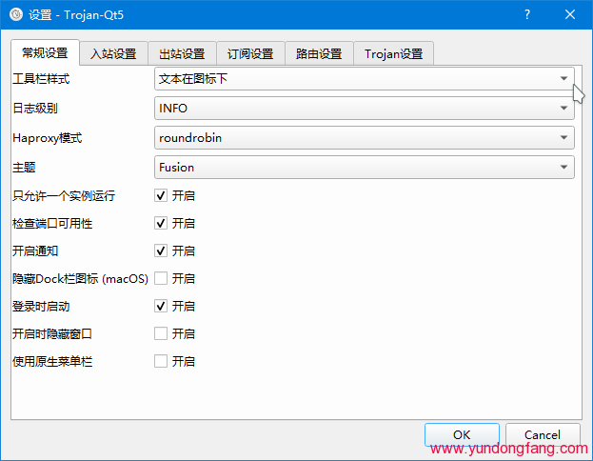Expand the Haproxy模式 roundrobin dropdown

click(365, 138)
